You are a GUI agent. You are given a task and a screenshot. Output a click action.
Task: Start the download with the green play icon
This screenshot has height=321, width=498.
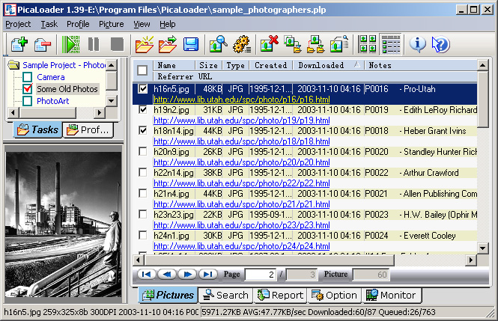point(70,44)
